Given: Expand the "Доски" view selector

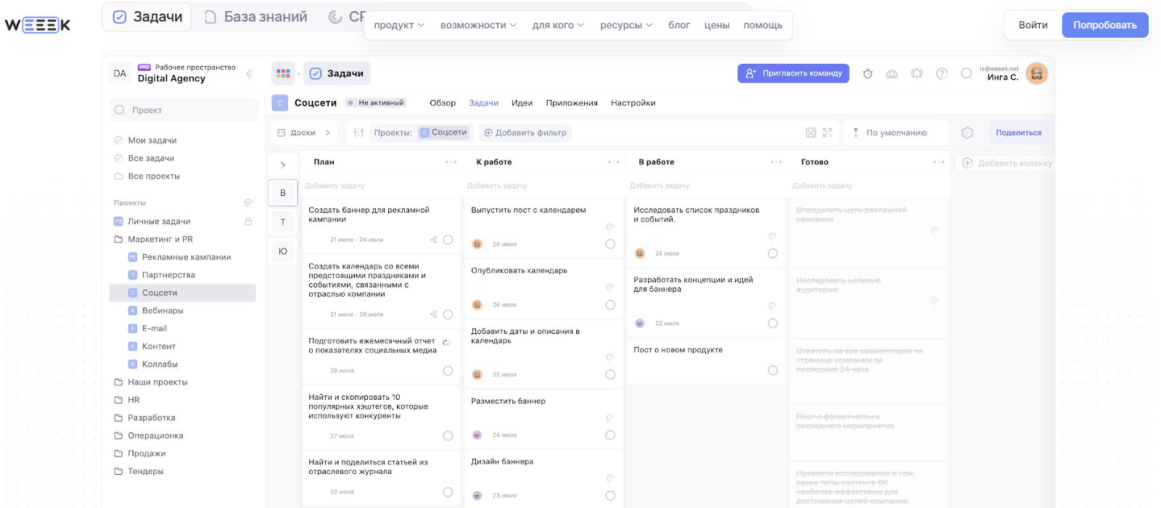Looking at the screenshot, I should click(303, 133).
